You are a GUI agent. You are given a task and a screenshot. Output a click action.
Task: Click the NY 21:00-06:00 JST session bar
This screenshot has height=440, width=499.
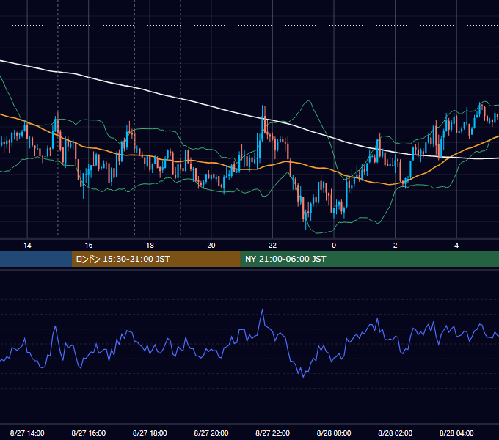coord(369,259)
